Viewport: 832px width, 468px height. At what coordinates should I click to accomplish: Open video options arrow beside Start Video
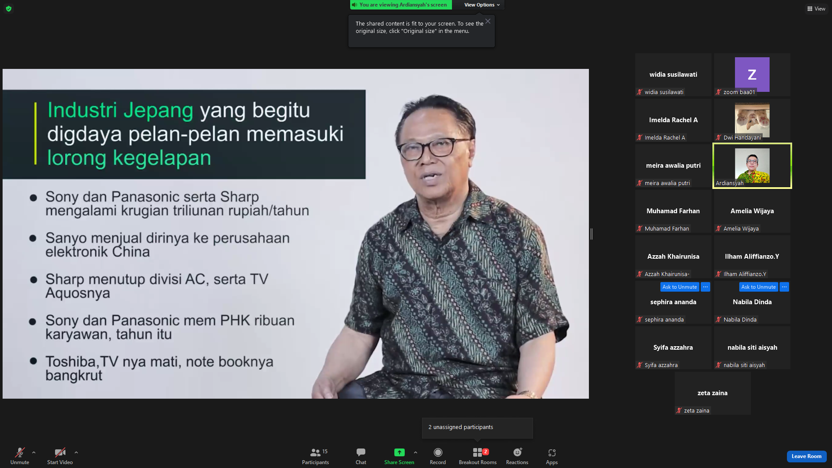click(76, 452)
